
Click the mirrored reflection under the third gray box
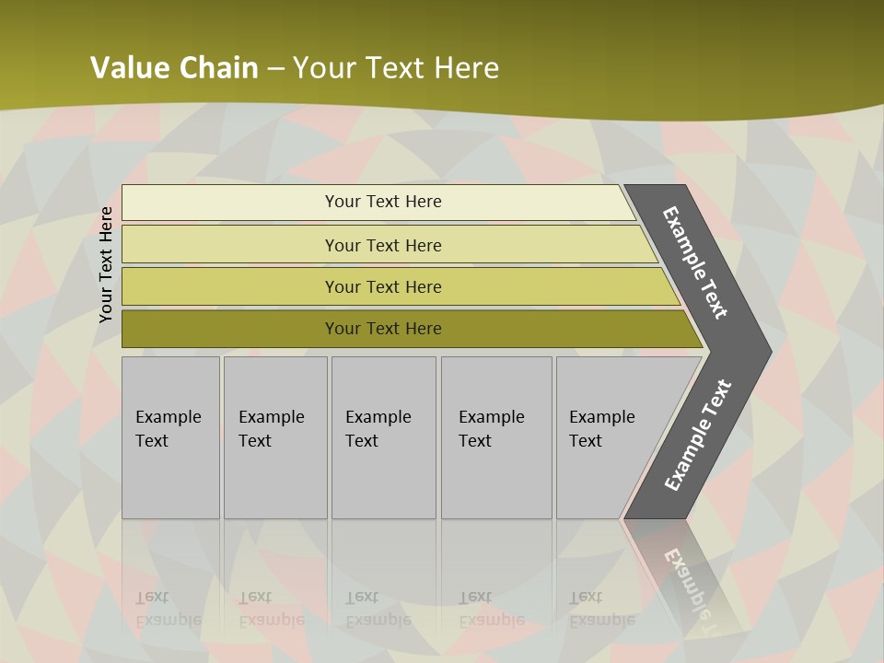point(383,589)
